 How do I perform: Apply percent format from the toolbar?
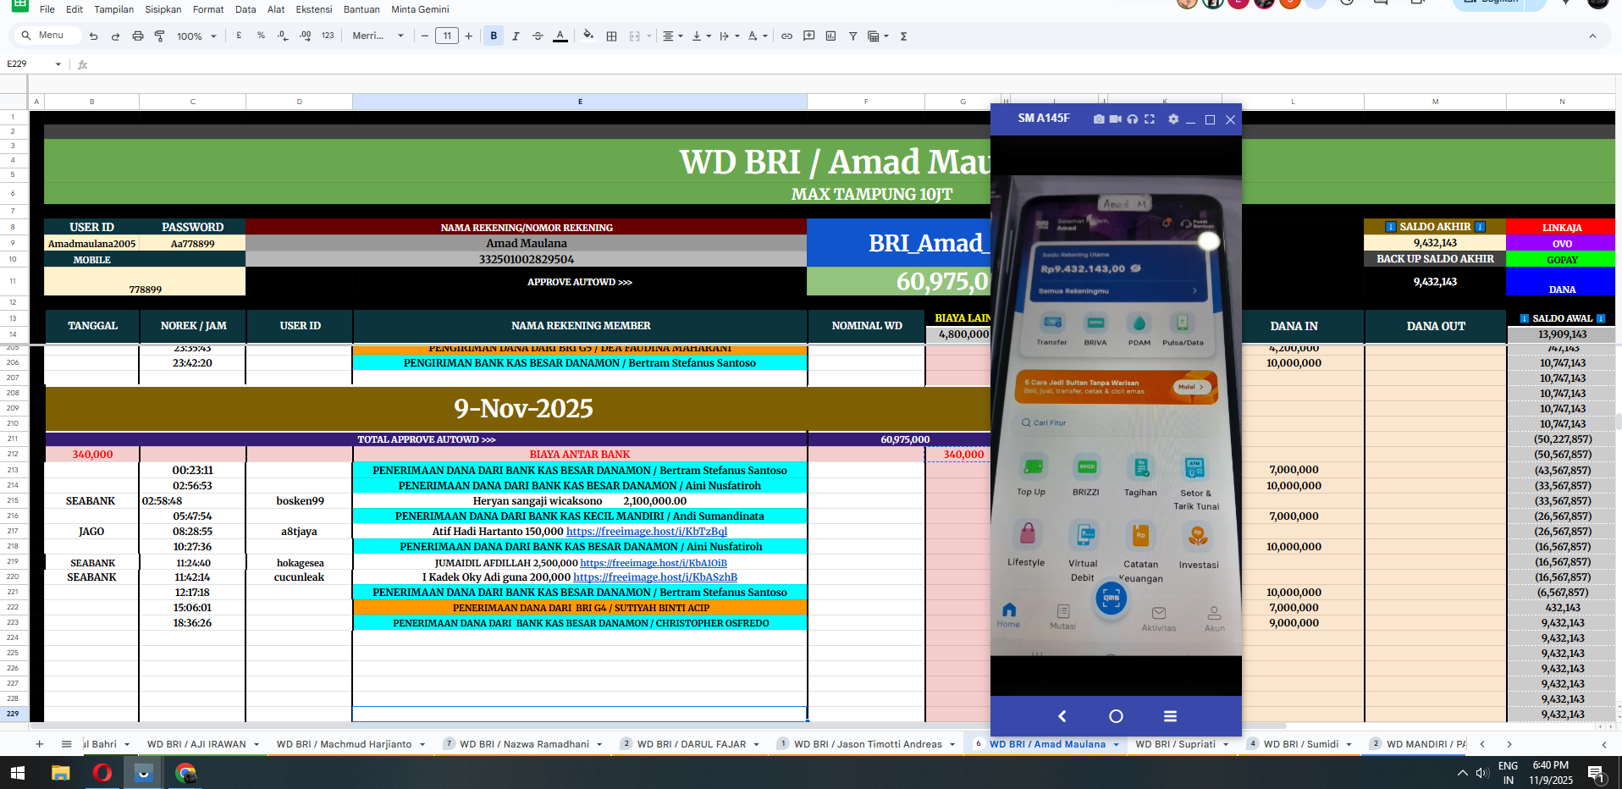tap(261, 36)
